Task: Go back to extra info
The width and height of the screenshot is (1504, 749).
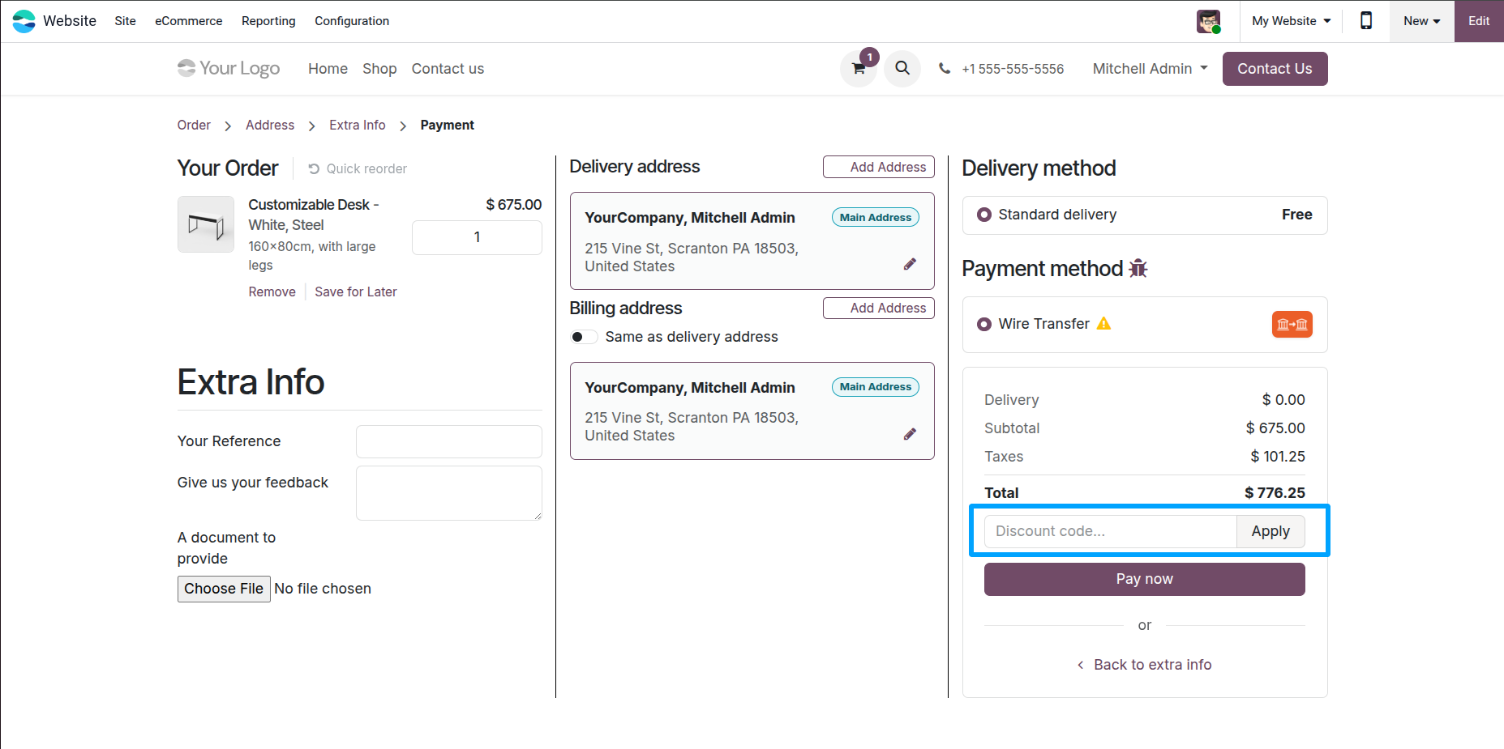Action: click(1145, 665)
